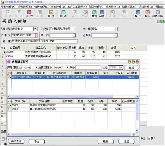Open the 仓库管理(E) menu
This screenshot has width=165, height=146.
(x=58, y=7)
